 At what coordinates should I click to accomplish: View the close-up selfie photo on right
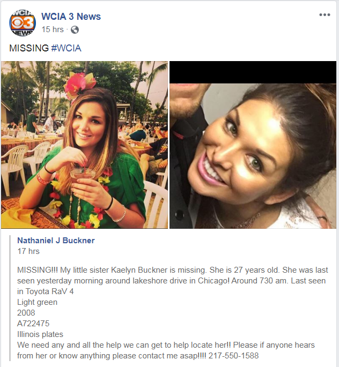click(x=253, y=145)
